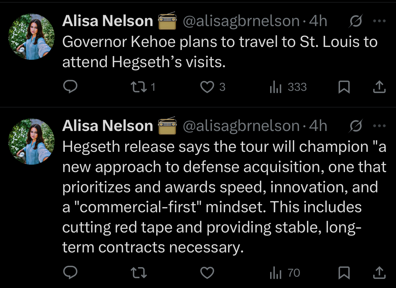Open @alisagbrnelson handle on first tweet
396x288 pixels.
coord(241,21)
